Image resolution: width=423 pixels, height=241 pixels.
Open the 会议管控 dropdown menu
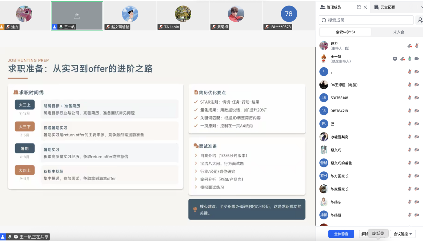[403, 234]
